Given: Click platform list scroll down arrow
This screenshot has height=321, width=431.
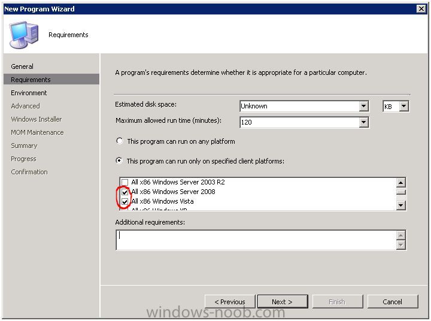Looking at the screenshot, I should [400, 205].
